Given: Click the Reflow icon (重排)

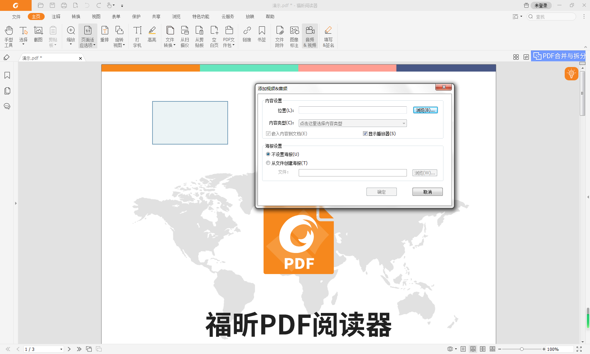Looking at the screenshot, I should coord(105,34).
